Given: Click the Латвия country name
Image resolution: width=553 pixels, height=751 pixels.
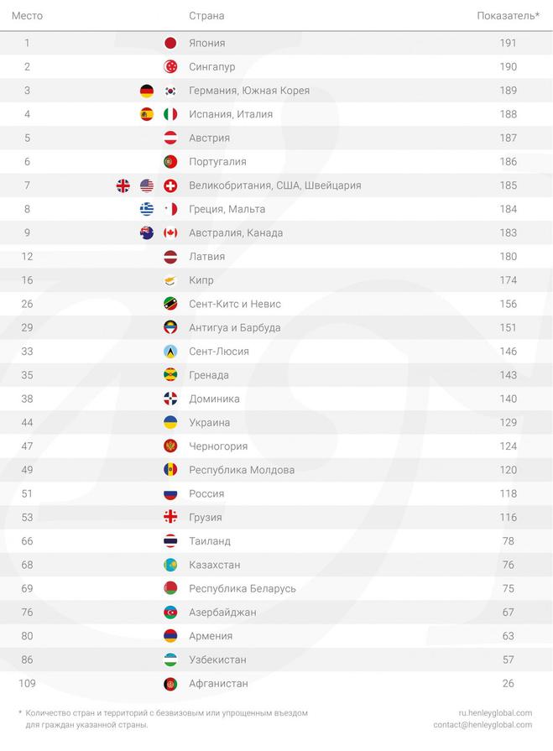Looking at the screenshot, I should [206, 257].
